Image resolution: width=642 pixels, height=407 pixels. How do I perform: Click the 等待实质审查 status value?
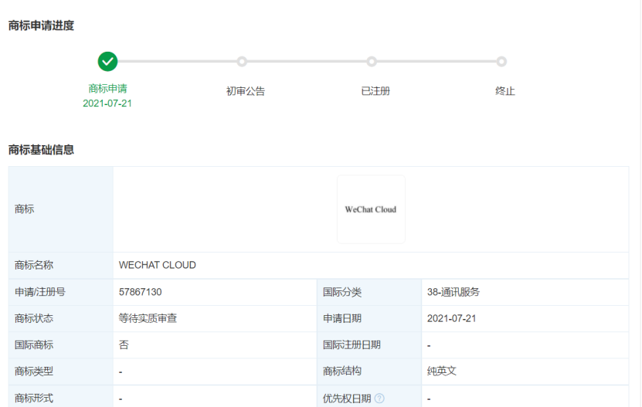(148, 318)
